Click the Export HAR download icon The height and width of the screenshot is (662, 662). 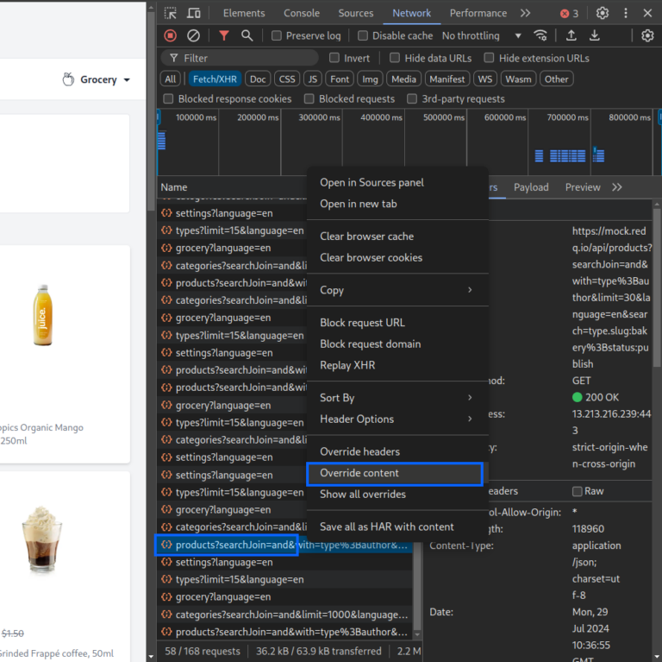pos(595,35)
